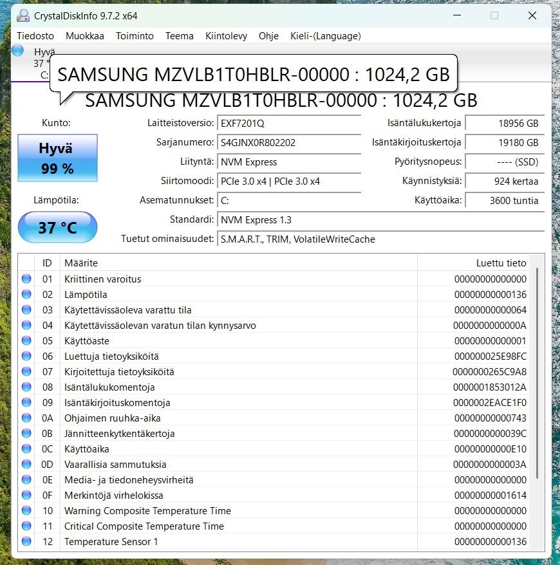The width and height of the screenshot is (560, 565).
Task: Click the Laitteistoversio field EXF7201Q
Action: [x=289, y=124]
